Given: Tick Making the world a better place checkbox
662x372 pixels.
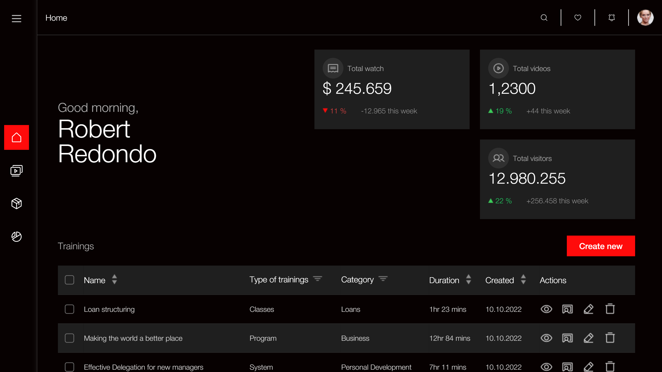Looking at the screenshot, I should [x=69, y=338].
